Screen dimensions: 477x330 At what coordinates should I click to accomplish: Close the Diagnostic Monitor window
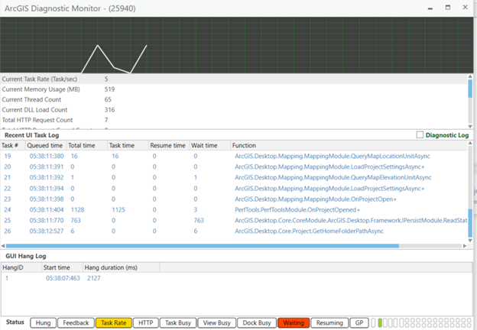click(x=465, y=7)
